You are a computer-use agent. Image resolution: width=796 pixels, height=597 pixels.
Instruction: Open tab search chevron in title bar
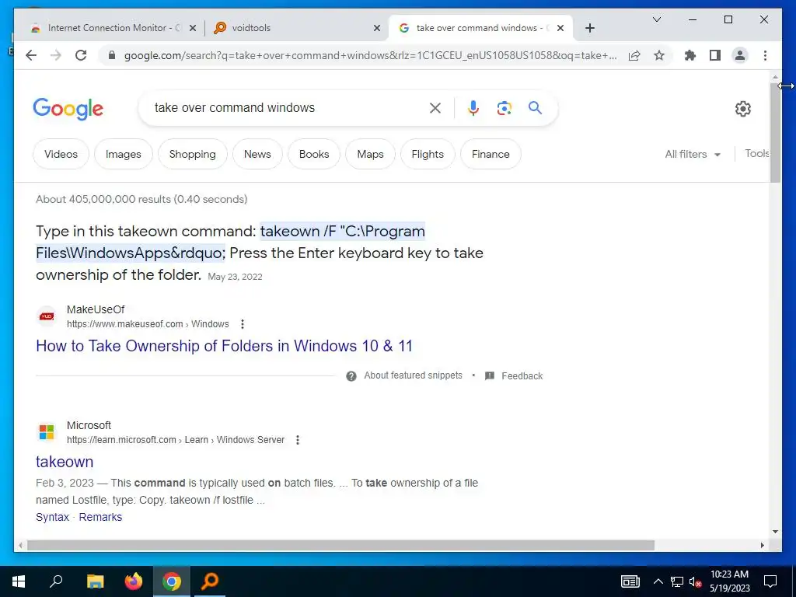pyautogui.click(x=656, y=19)
